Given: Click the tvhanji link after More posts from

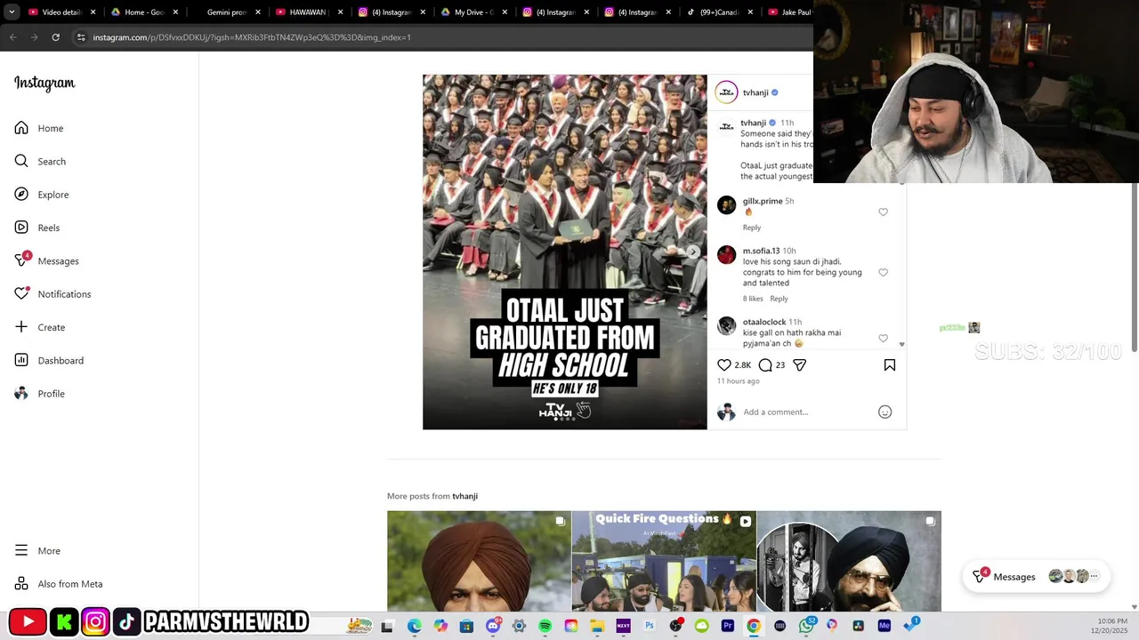Looking at the screenshot, I should tap(464, 496).
